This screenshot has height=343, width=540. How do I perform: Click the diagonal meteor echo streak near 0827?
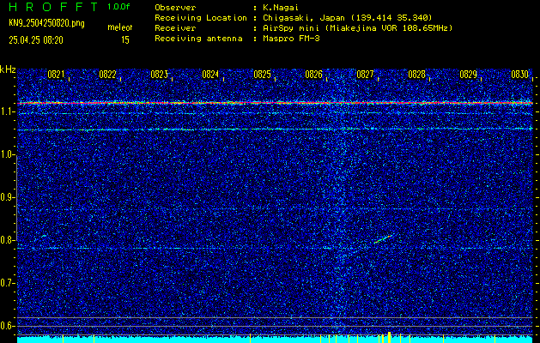pos(383,239)
